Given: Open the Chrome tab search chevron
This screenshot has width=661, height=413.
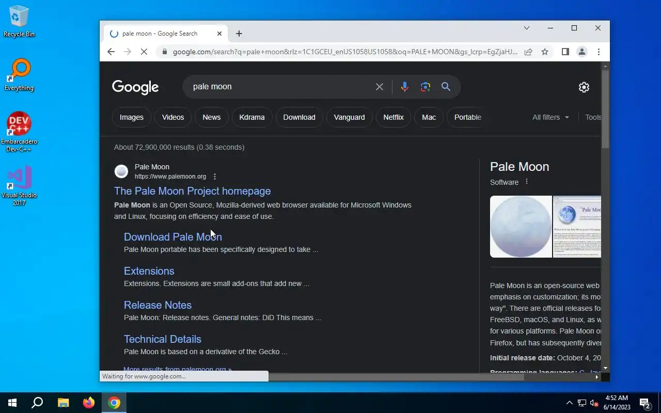Looking at the screenshot, I should point(527,28).
